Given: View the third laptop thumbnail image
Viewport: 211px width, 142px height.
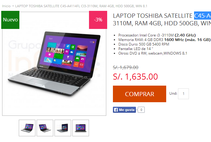Looking at the screenshot, I should tap(63, 128).
